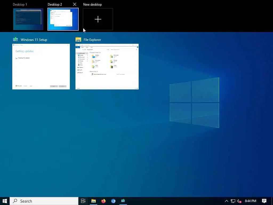Click the Windows 11 Setup title icon
This screenshot has width=273, height=205.
coord(15,39)
